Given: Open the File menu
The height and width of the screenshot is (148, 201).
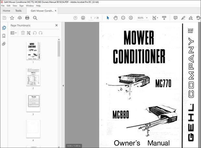Looking at the screenshot, I should [3, 6].
